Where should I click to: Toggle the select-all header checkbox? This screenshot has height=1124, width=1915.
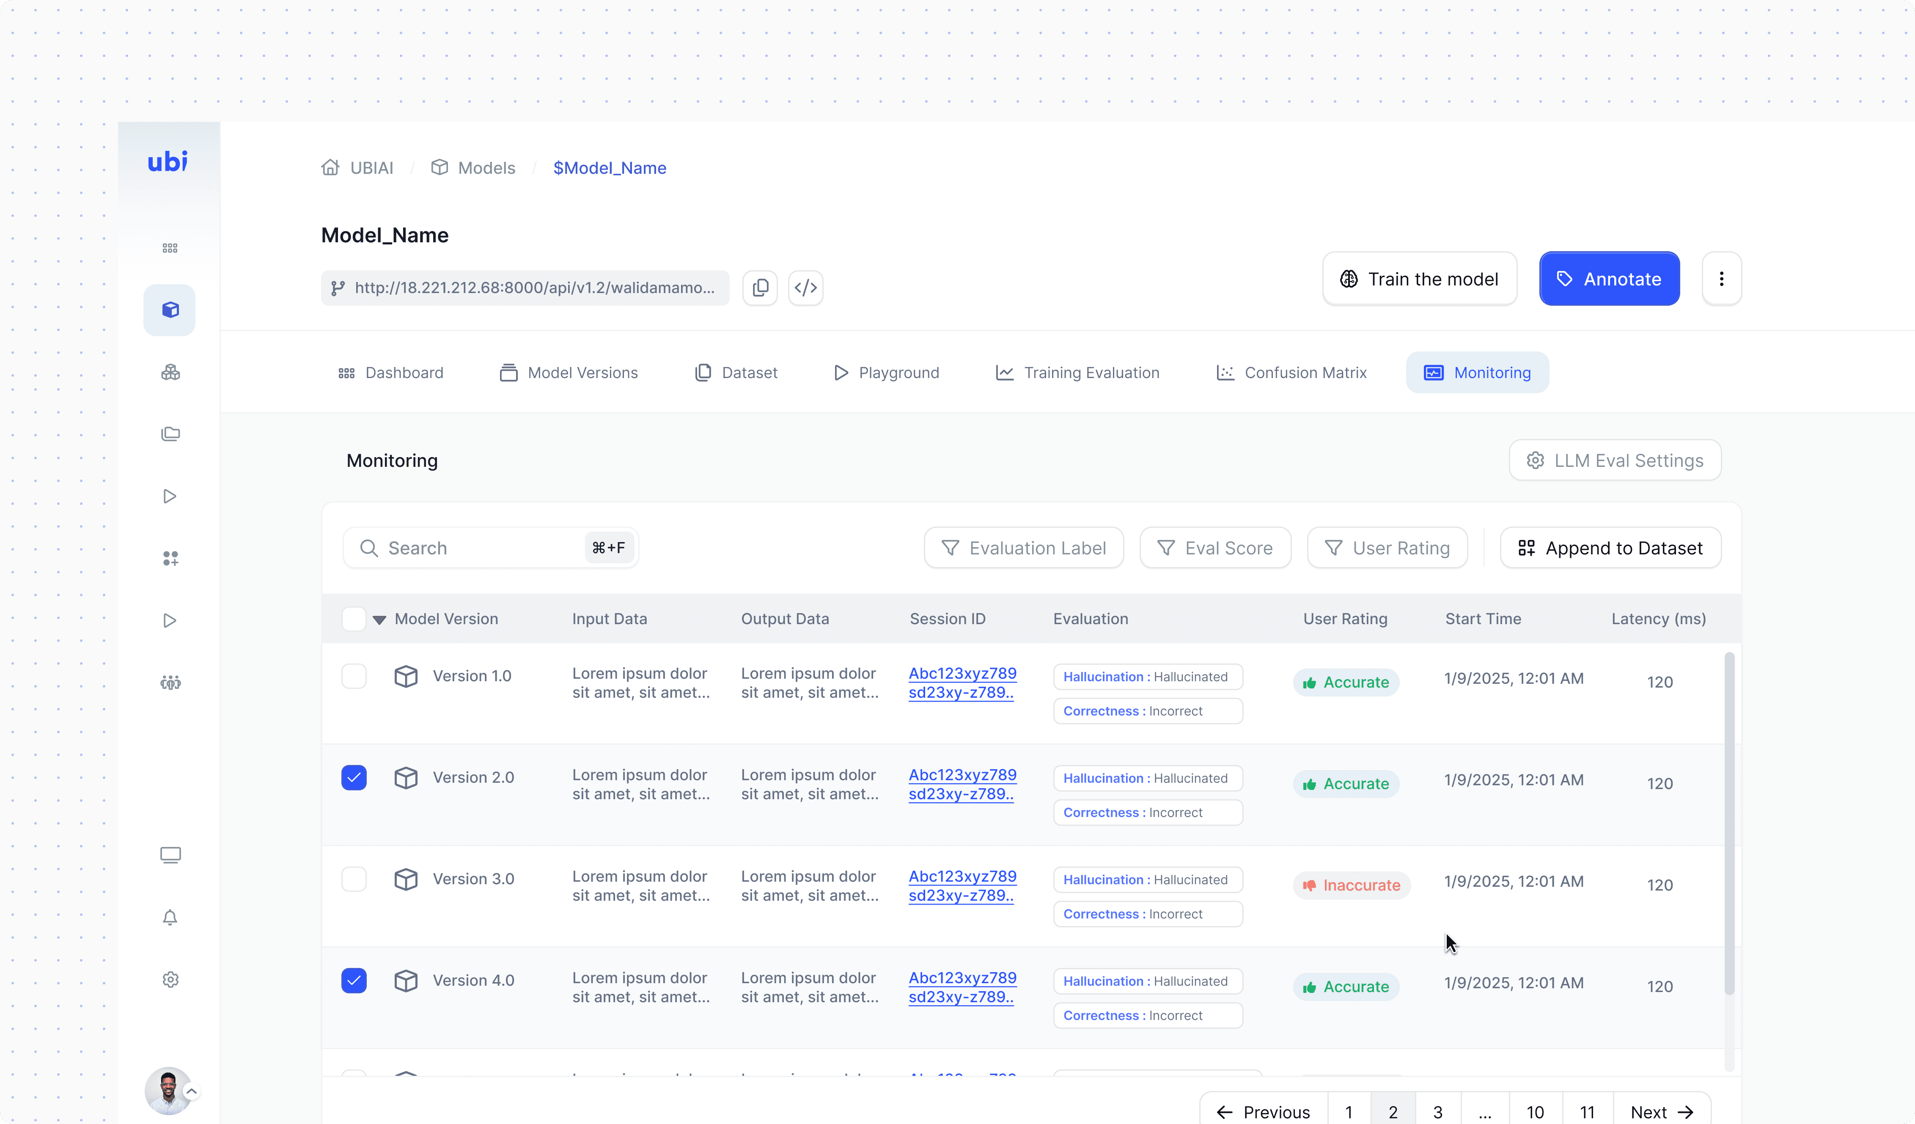(354, 619)
